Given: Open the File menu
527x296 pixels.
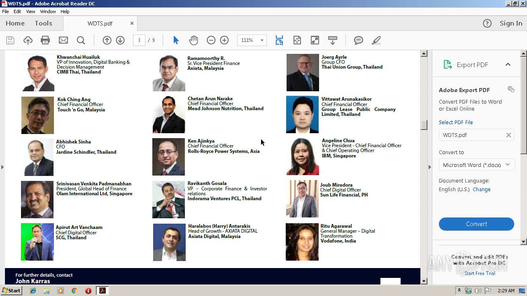Looking at the screenshot, I should tap(5, 12).
